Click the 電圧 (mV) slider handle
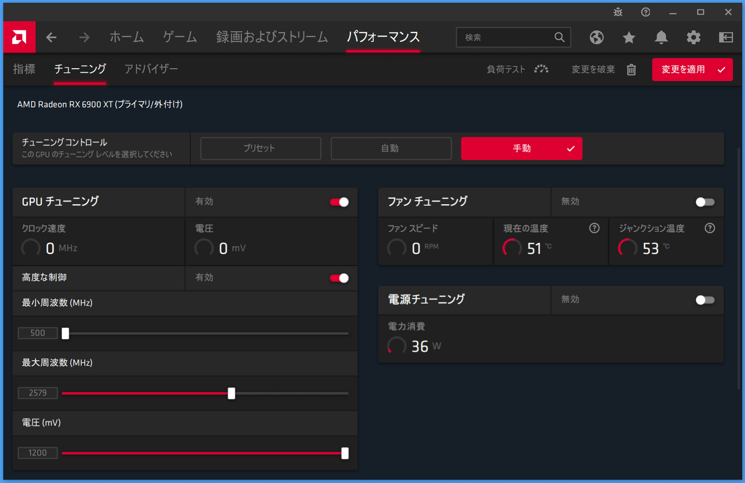The width and height of the screenshot is (745, 483). coord(345,453)
